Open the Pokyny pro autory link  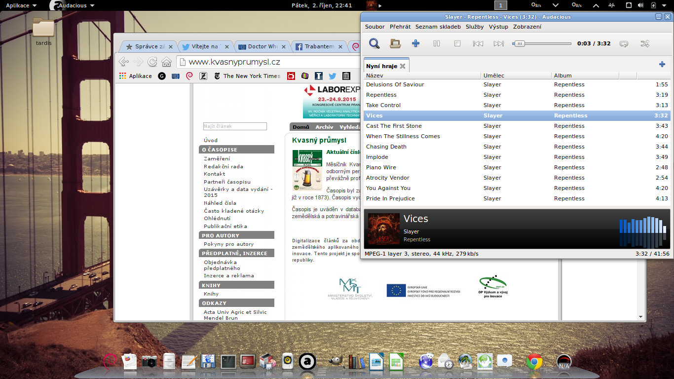229,244
